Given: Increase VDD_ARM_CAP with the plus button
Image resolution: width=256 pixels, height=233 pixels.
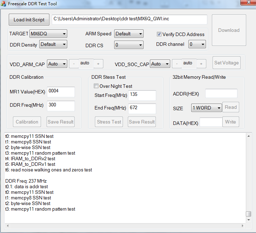Looking at the screenshot, I should [x=98, y=64].
